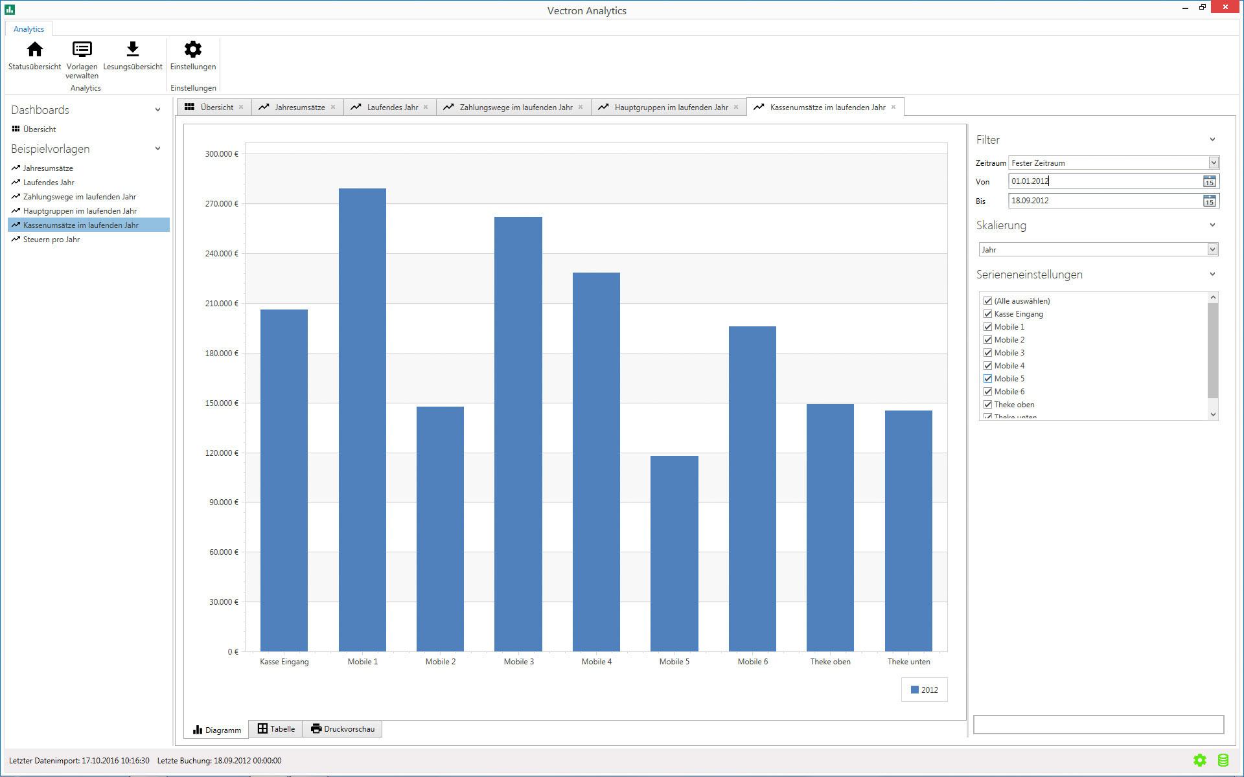
Task: Open the Von date calendar picker
Action: pos(1209,182)
